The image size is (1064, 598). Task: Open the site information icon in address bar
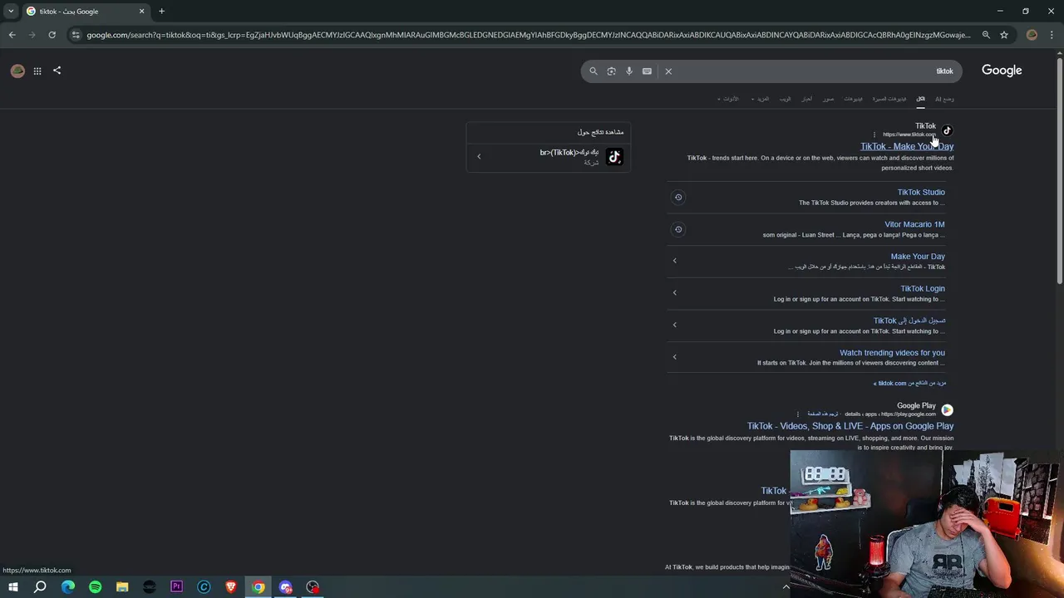point(76,35)
